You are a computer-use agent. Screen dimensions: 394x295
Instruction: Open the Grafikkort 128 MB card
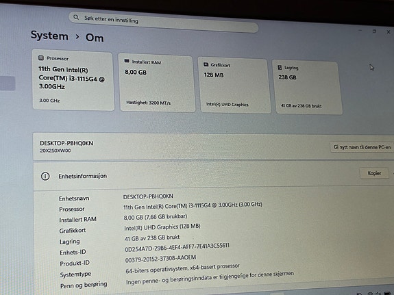234,86
